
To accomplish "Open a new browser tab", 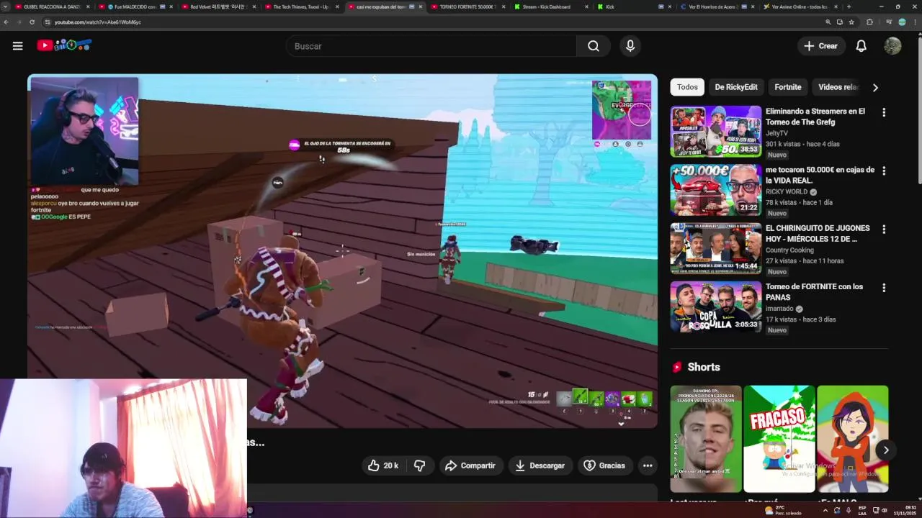I will pos(849,6).
